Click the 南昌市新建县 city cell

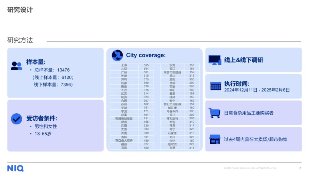pyautogui.click(x=172, y=72)
